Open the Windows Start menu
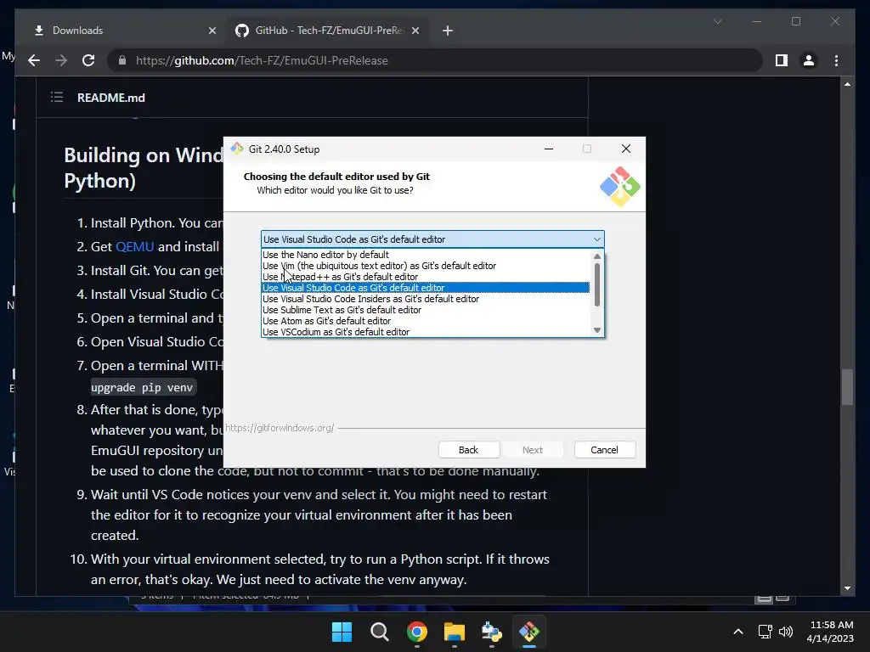Screen dimensions: 870x652 tap(342, 632)
